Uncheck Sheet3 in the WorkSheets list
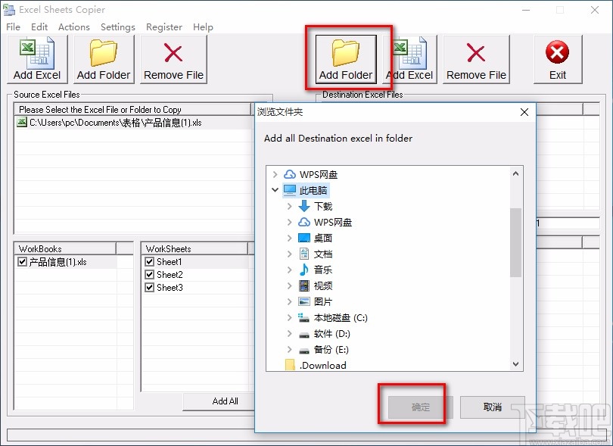613x446 pixels. click(x=148, y=287)
